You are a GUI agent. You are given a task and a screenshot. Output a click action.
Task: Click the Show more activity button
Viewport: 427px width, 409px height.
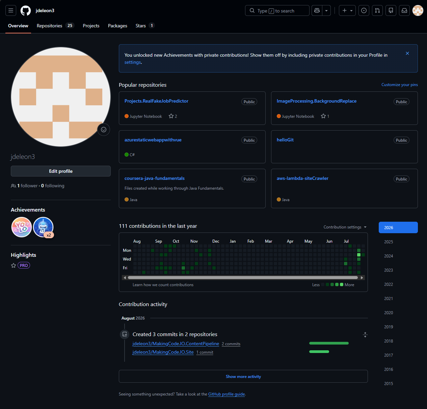coord(243,376)
